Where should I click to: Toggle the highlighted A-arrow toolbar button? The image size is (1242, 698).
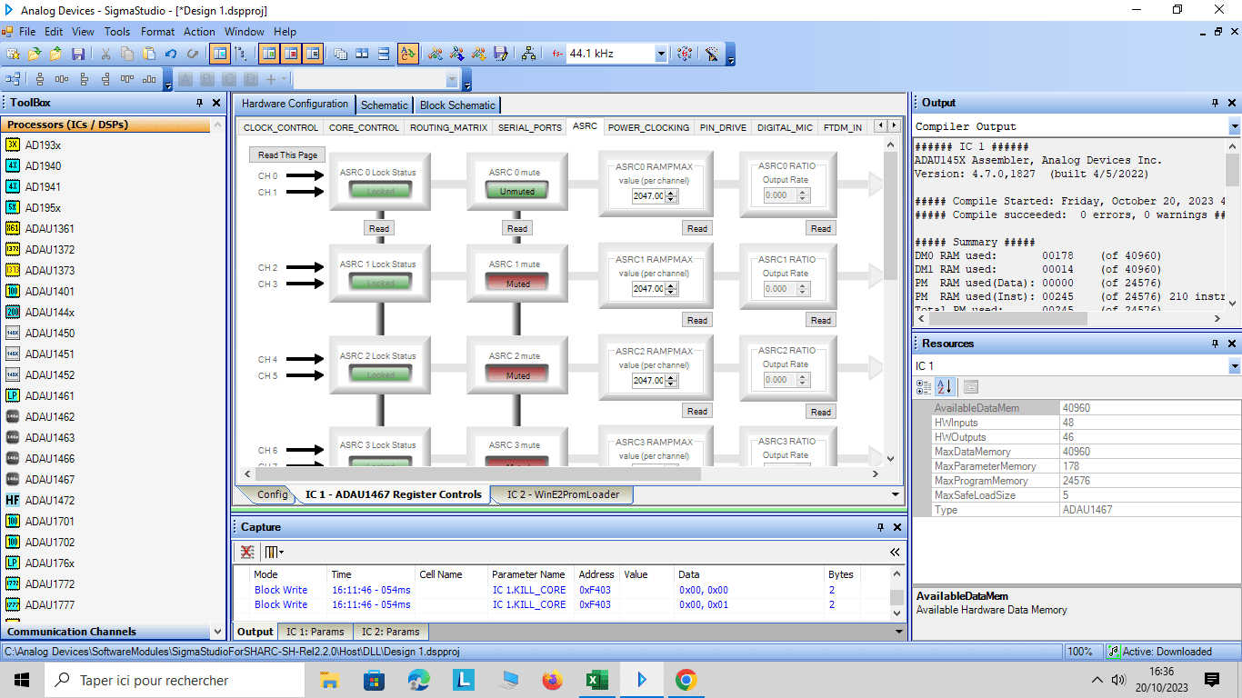point(408,54)
